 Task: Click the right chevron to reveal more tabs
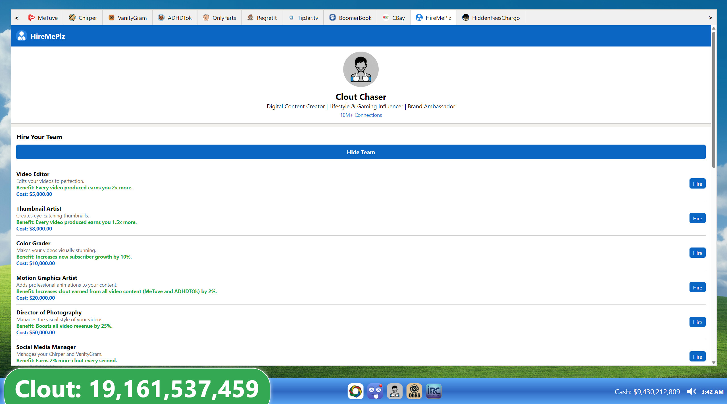pyautogui.click(x=710, y=18)
